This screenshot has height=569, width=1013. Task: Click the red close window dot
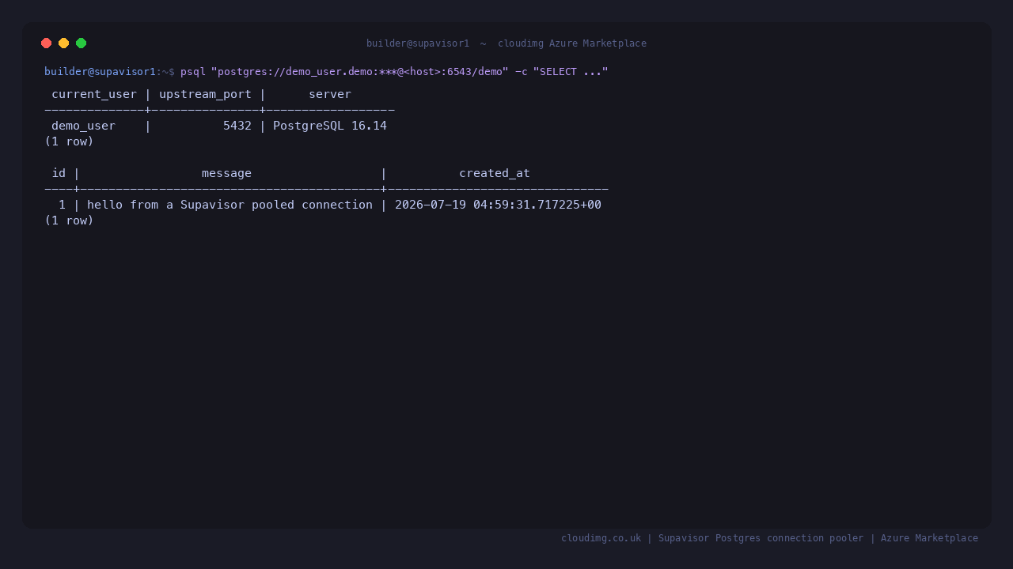[x=47, y=43]
